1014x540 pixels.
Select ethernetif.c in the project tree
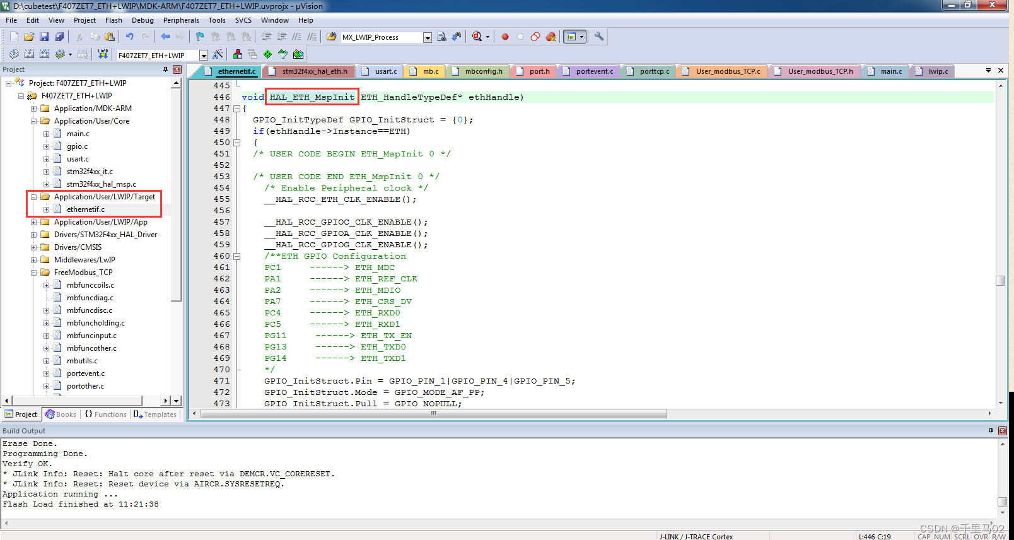point(86,209)
